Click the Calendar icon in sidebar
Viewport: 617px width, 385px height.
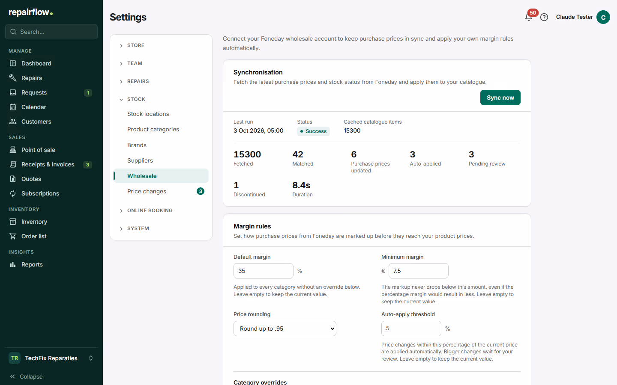click(x=13, y=107)
